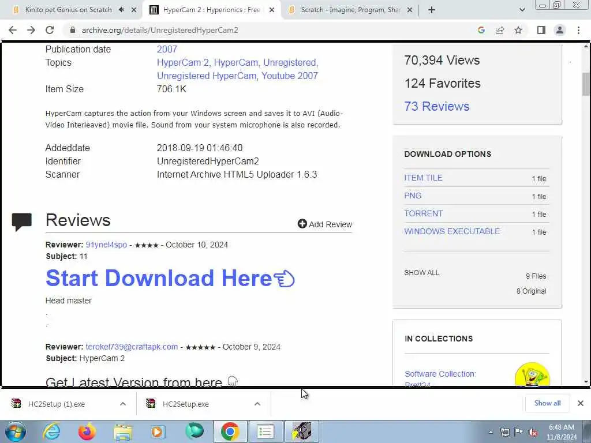Screen dimensions: 591x443
Task: Click SHOW ALL download options
Action: click(x=421, y=273)
